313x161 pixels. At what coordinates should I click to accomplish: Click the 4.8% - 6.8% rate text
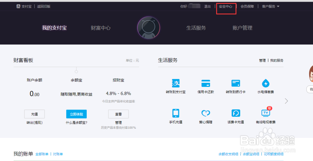118,93
